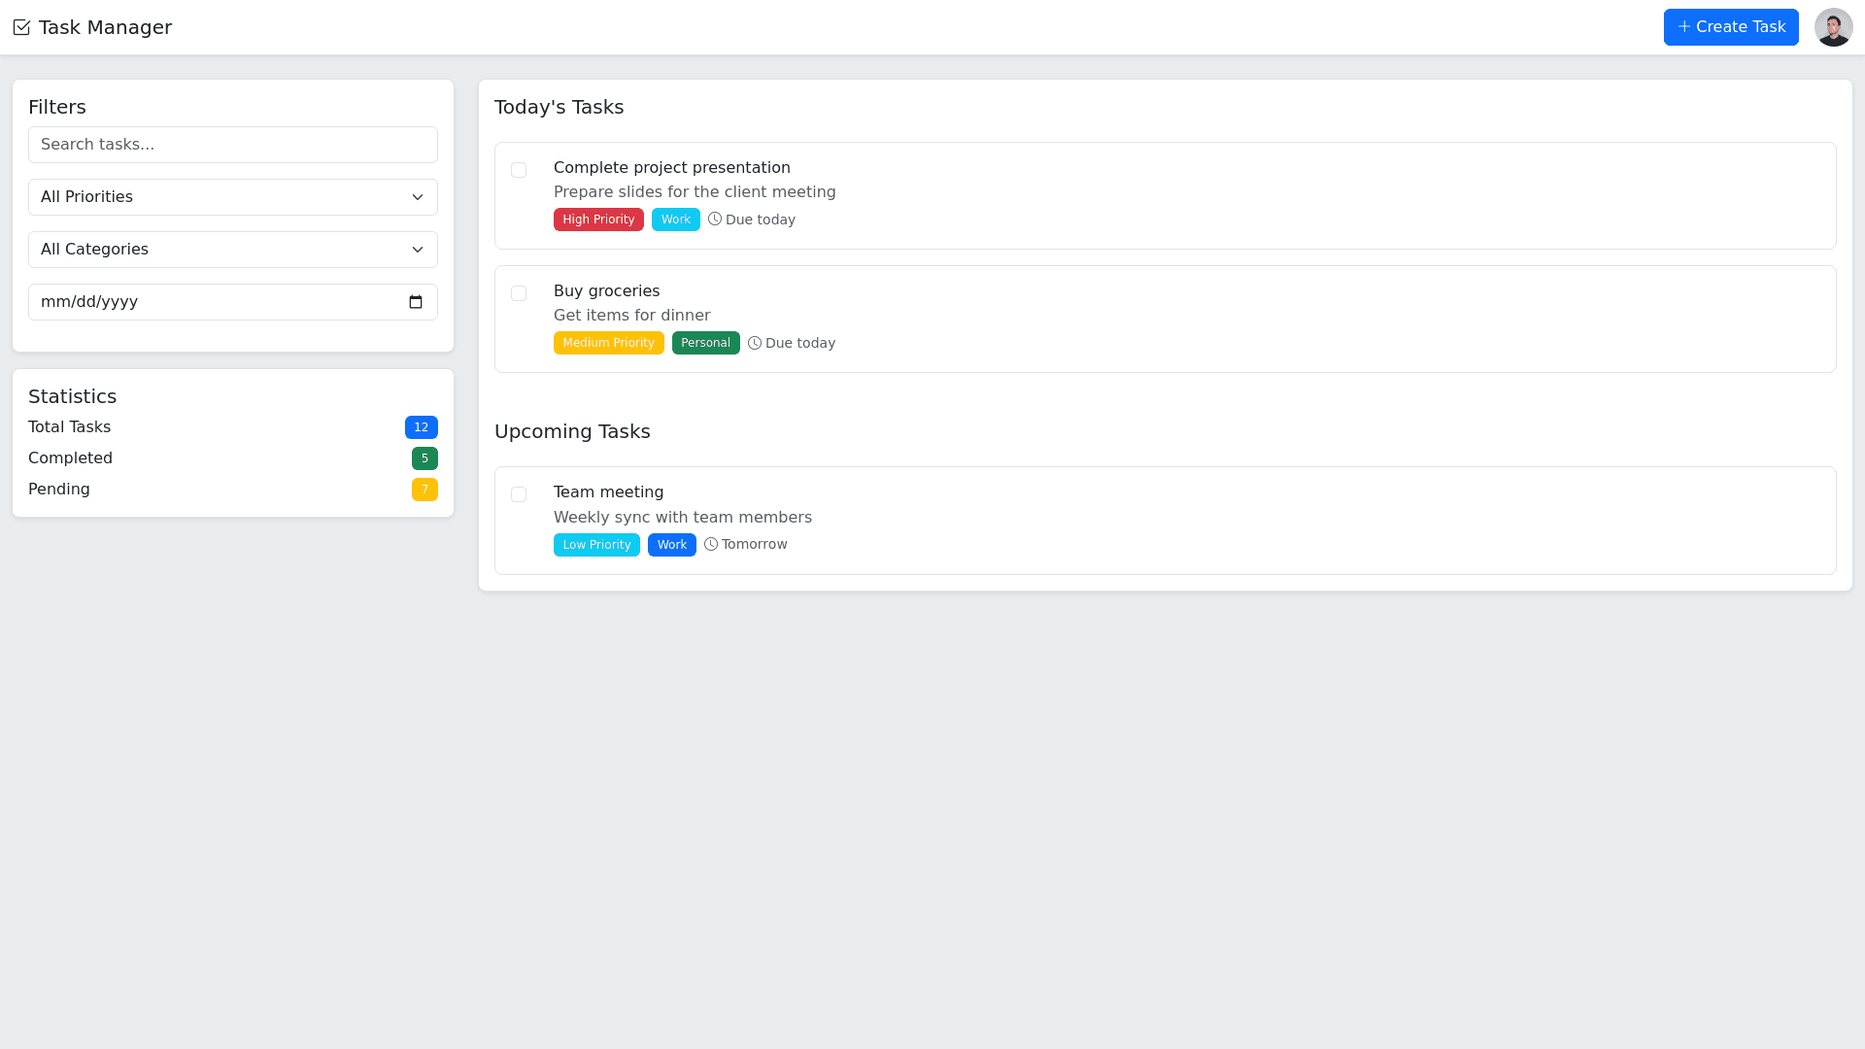Click the Search tasks input field
1865x1049 pixels.
(x=233, y=145)
